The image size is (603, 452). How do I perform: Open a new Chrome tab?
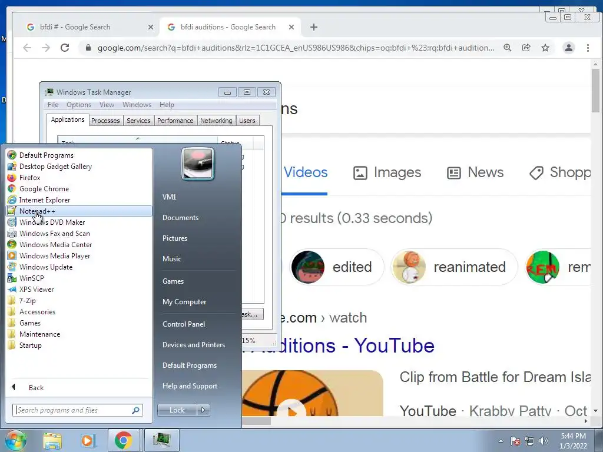314,27
